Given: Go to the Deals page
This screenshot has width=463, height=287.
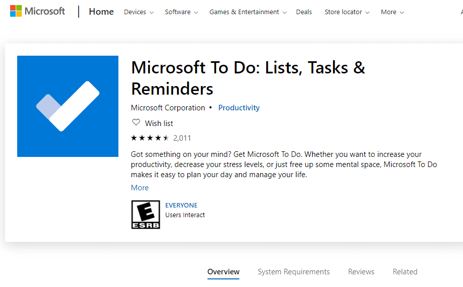Looking at the screenshot, I should click(x=304, y=12).
